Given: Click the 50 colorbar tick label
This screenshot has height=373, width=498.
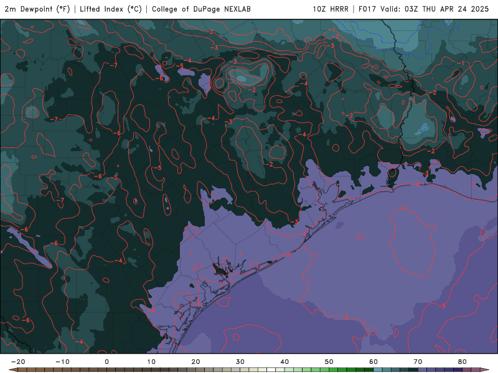Looking at the screenshot, I should coord(329,362).
